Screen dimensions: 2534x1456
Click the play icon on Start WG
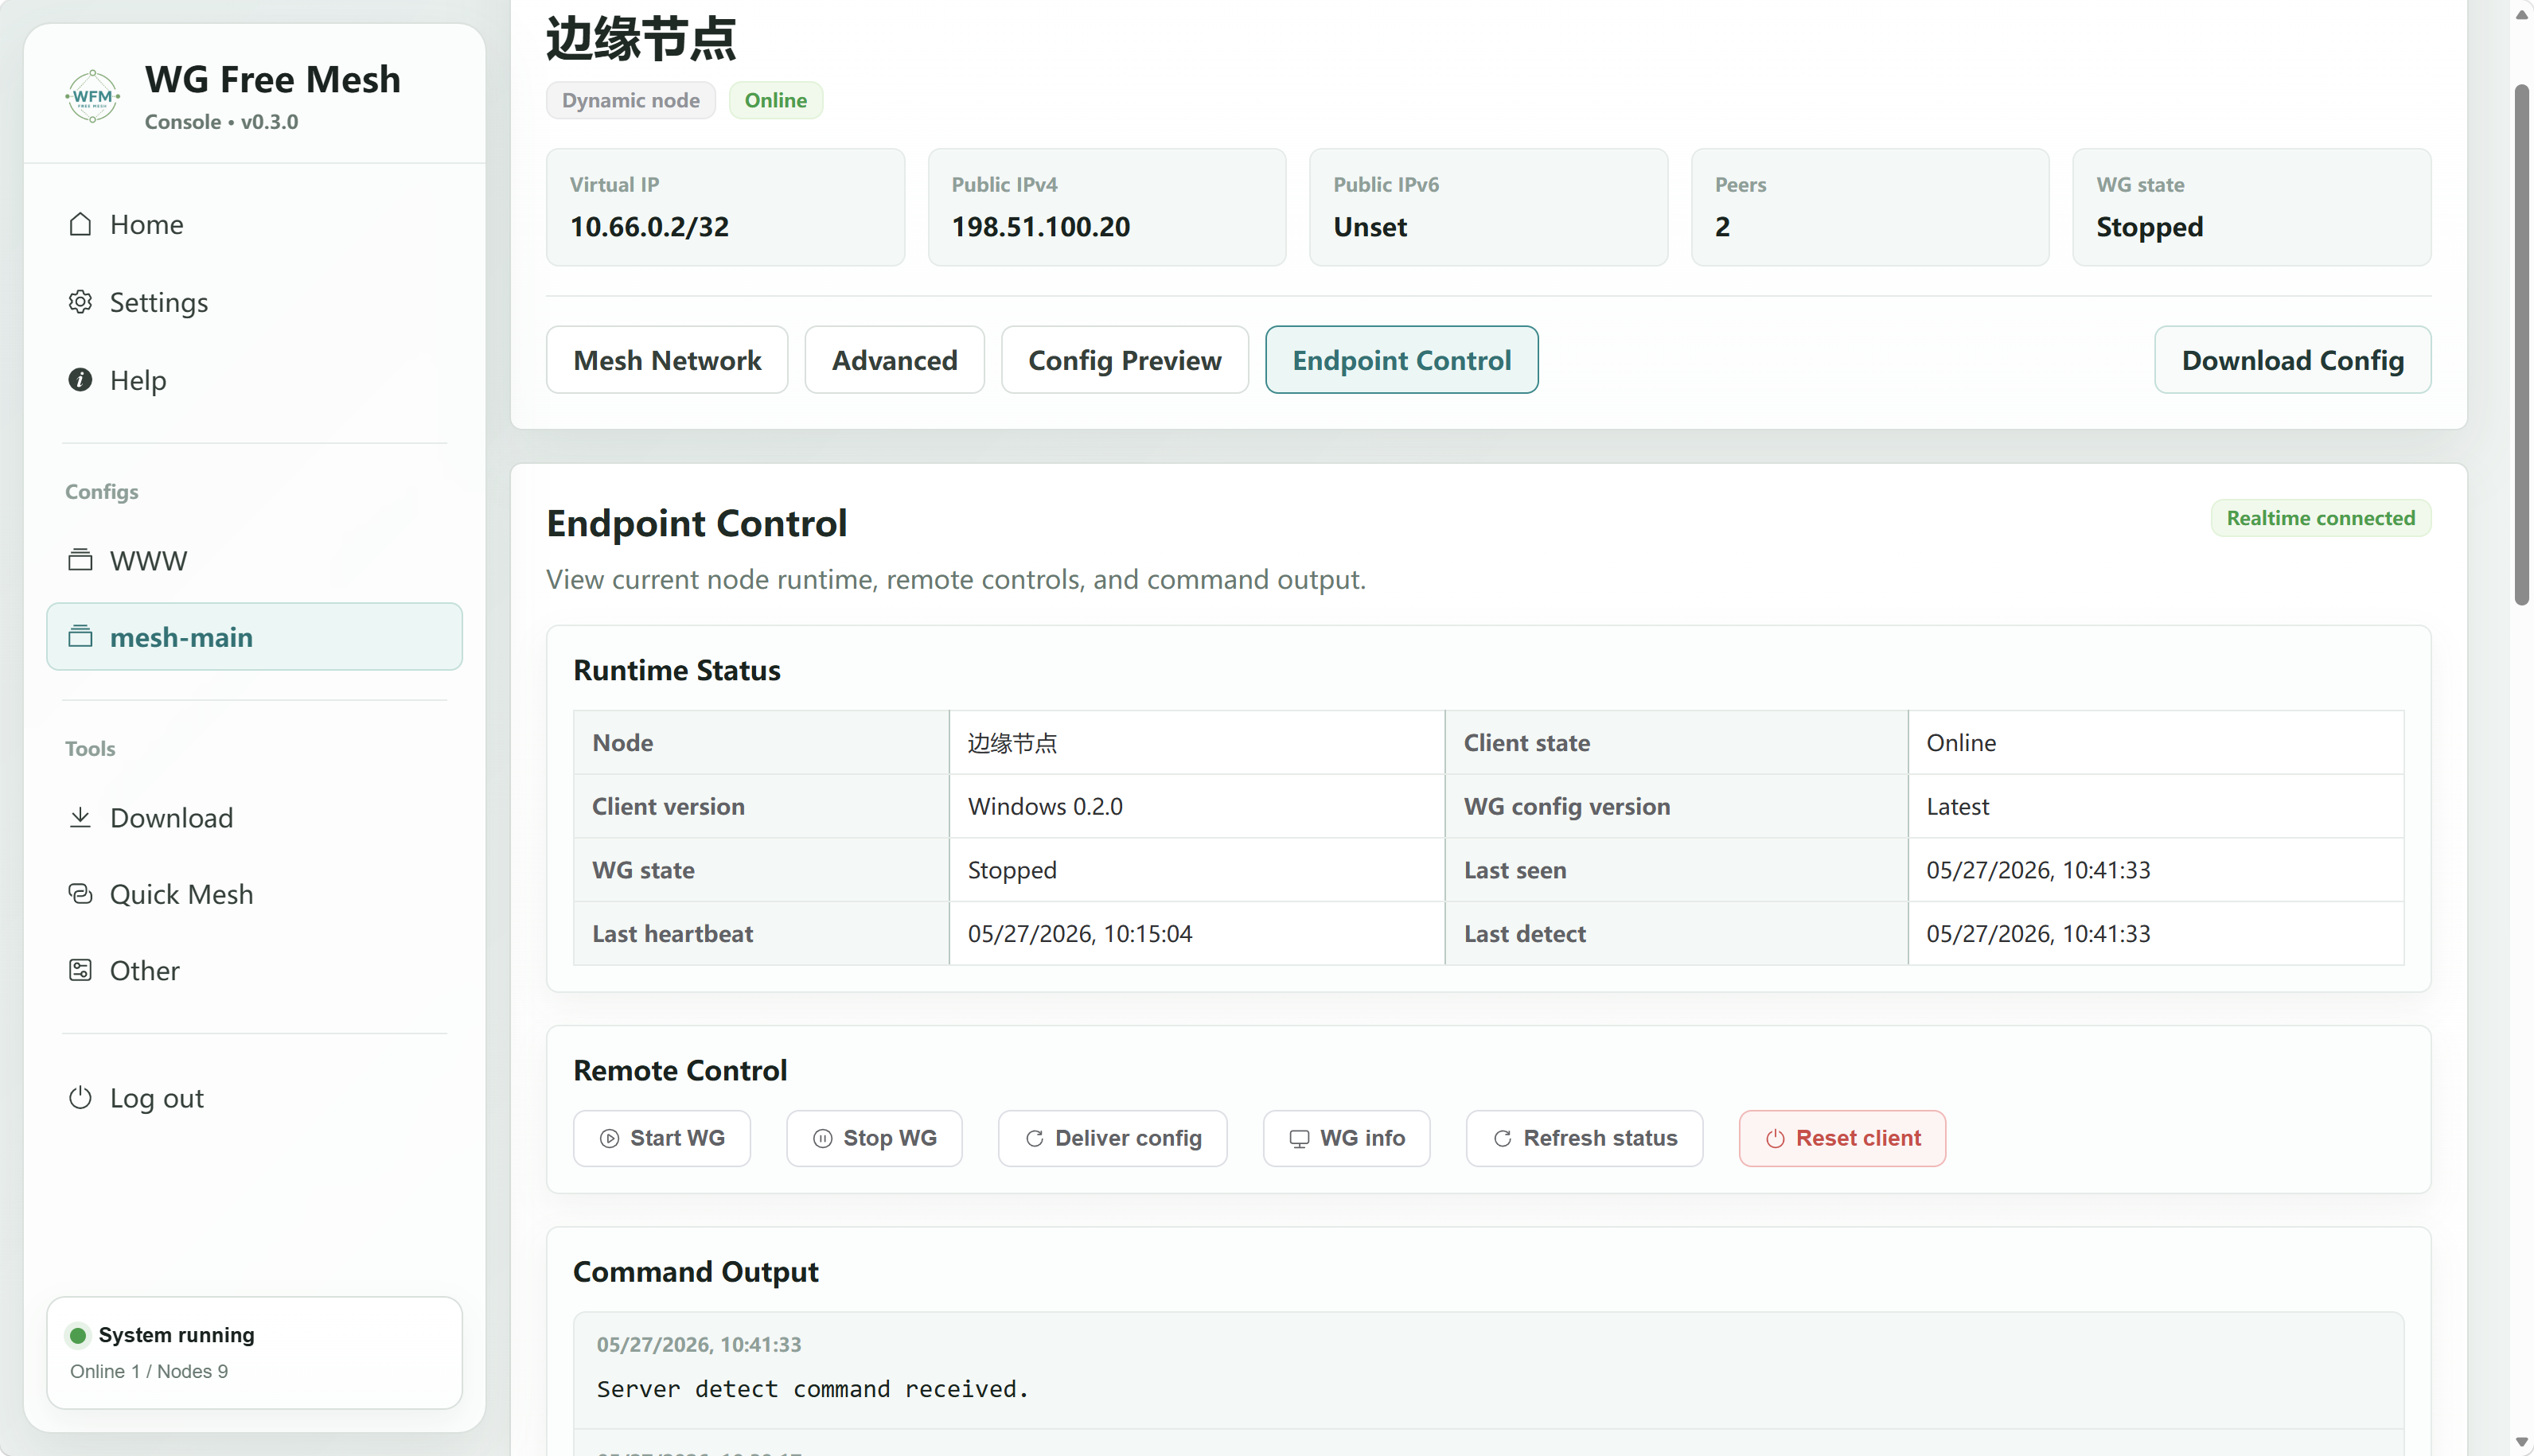point(609,1139)
